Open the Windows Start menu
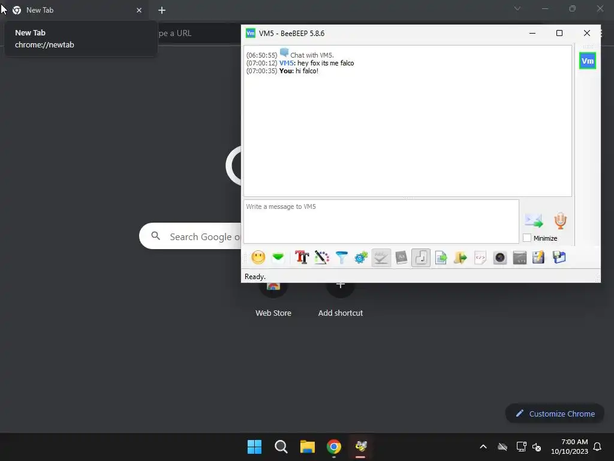 point(254,447)
